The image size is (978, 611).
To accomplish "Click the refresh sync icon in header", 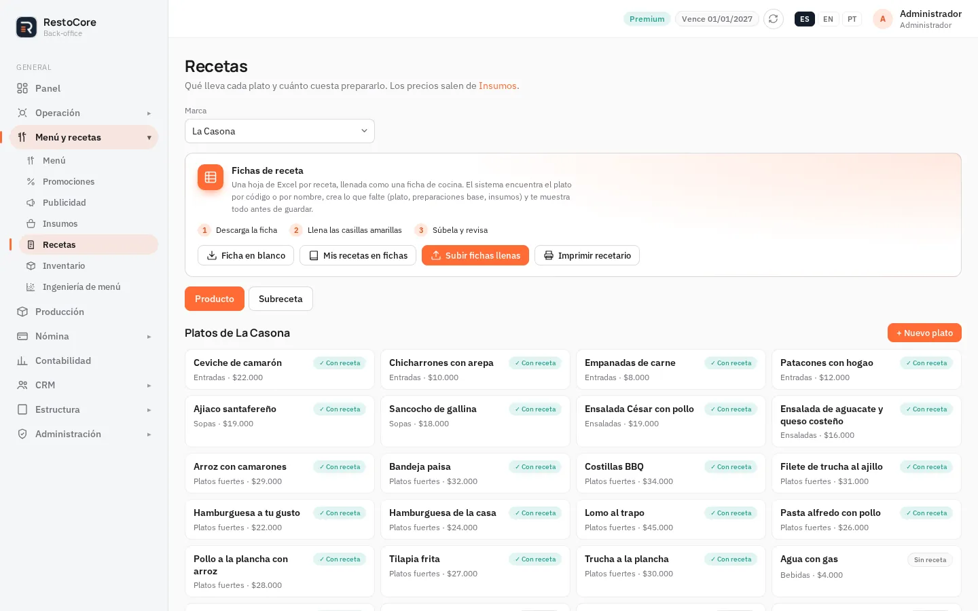I will click(773, 19).
